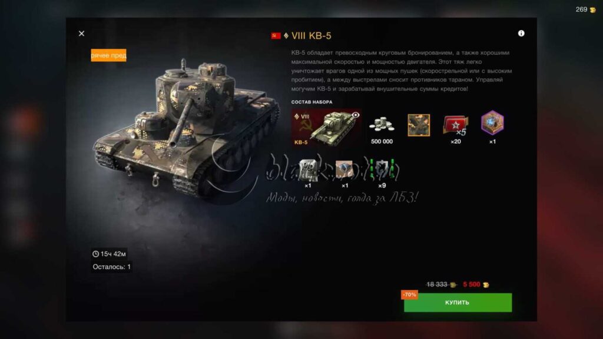Click the 500 000 silver credits icon
The image size is (603, 339).
click(x=382, y=125)
